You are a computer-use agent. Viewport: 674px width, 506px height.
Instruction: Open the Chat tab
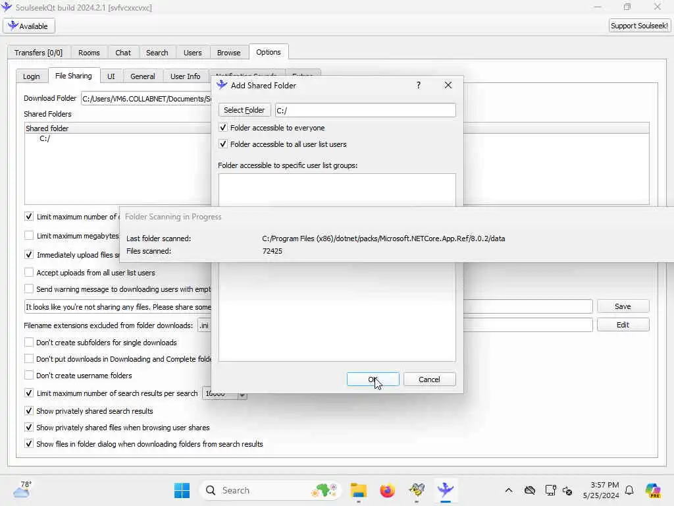[123, 53]
